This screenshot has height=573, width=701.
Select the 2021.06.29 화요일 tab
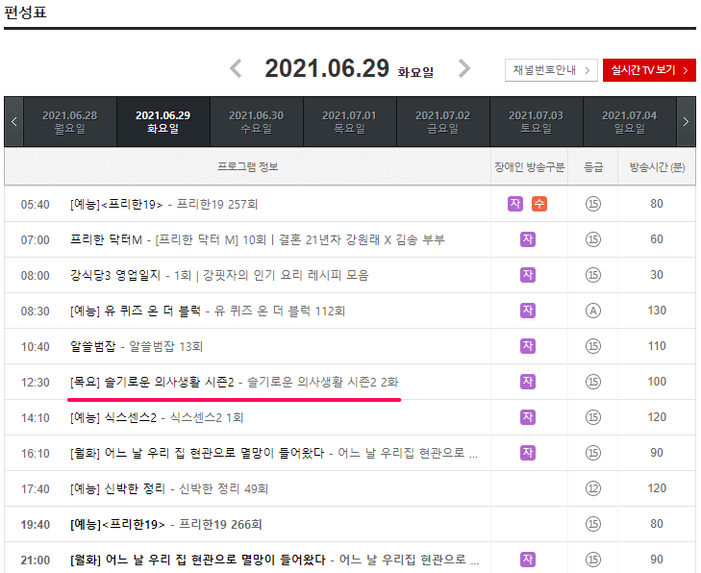163,121
